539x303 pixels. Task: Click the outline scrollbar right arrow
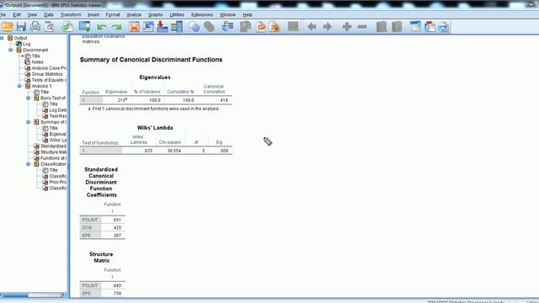coord(64,295)
